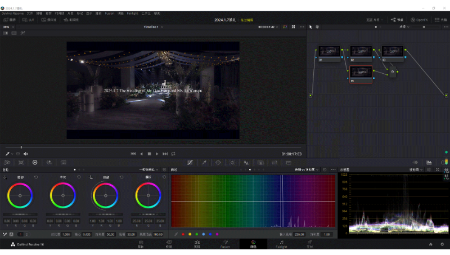Select cyan hue in curve swatches
This screenshot has height=255, width=450.
[x=204, y=234]
